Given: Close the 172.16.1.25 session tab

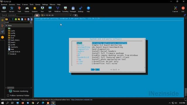Looking at the screenshot, I should [70, 15].
